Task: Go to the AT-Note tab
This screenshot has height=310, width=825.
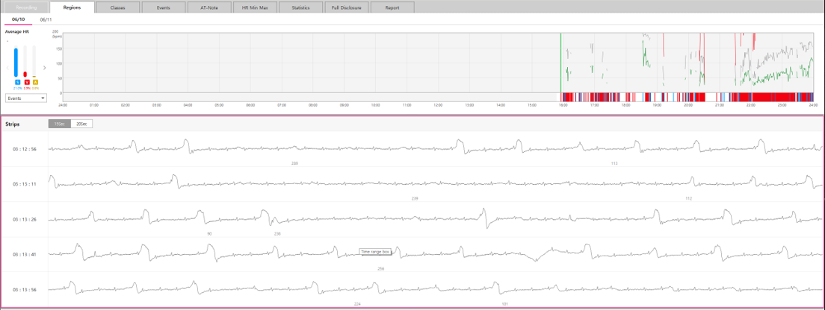Action: pos(209,8)
